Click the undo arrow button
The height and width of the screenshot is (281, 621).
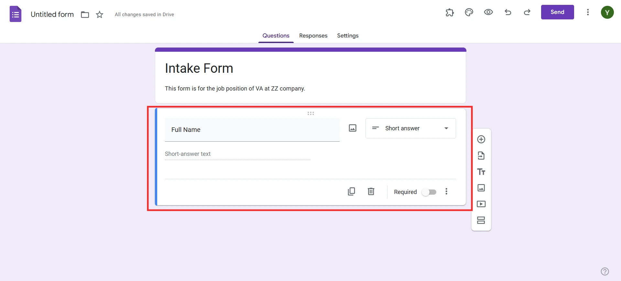(x=508, y=12)
